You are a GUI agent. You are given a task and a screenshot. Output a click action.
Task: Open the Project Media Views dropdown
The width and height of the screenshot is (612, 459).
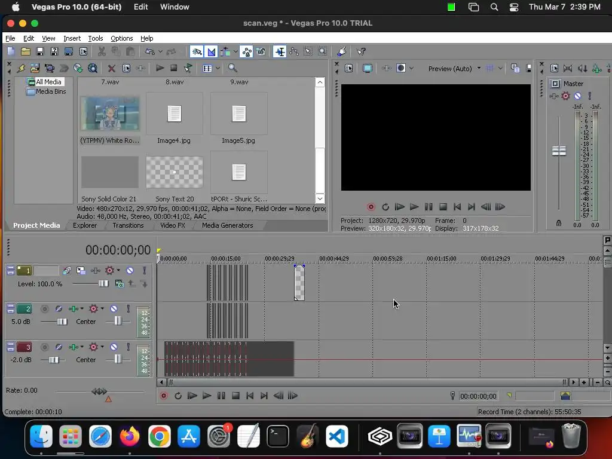tap(218, 68)
